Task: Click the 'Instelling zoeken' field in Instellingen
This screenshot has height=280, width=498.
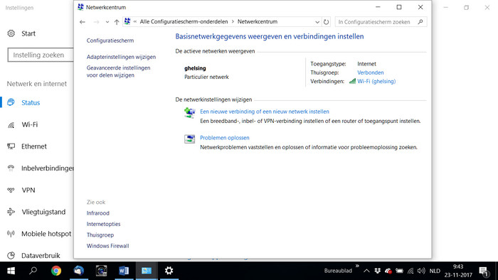Action: click(x=41, y=55)
